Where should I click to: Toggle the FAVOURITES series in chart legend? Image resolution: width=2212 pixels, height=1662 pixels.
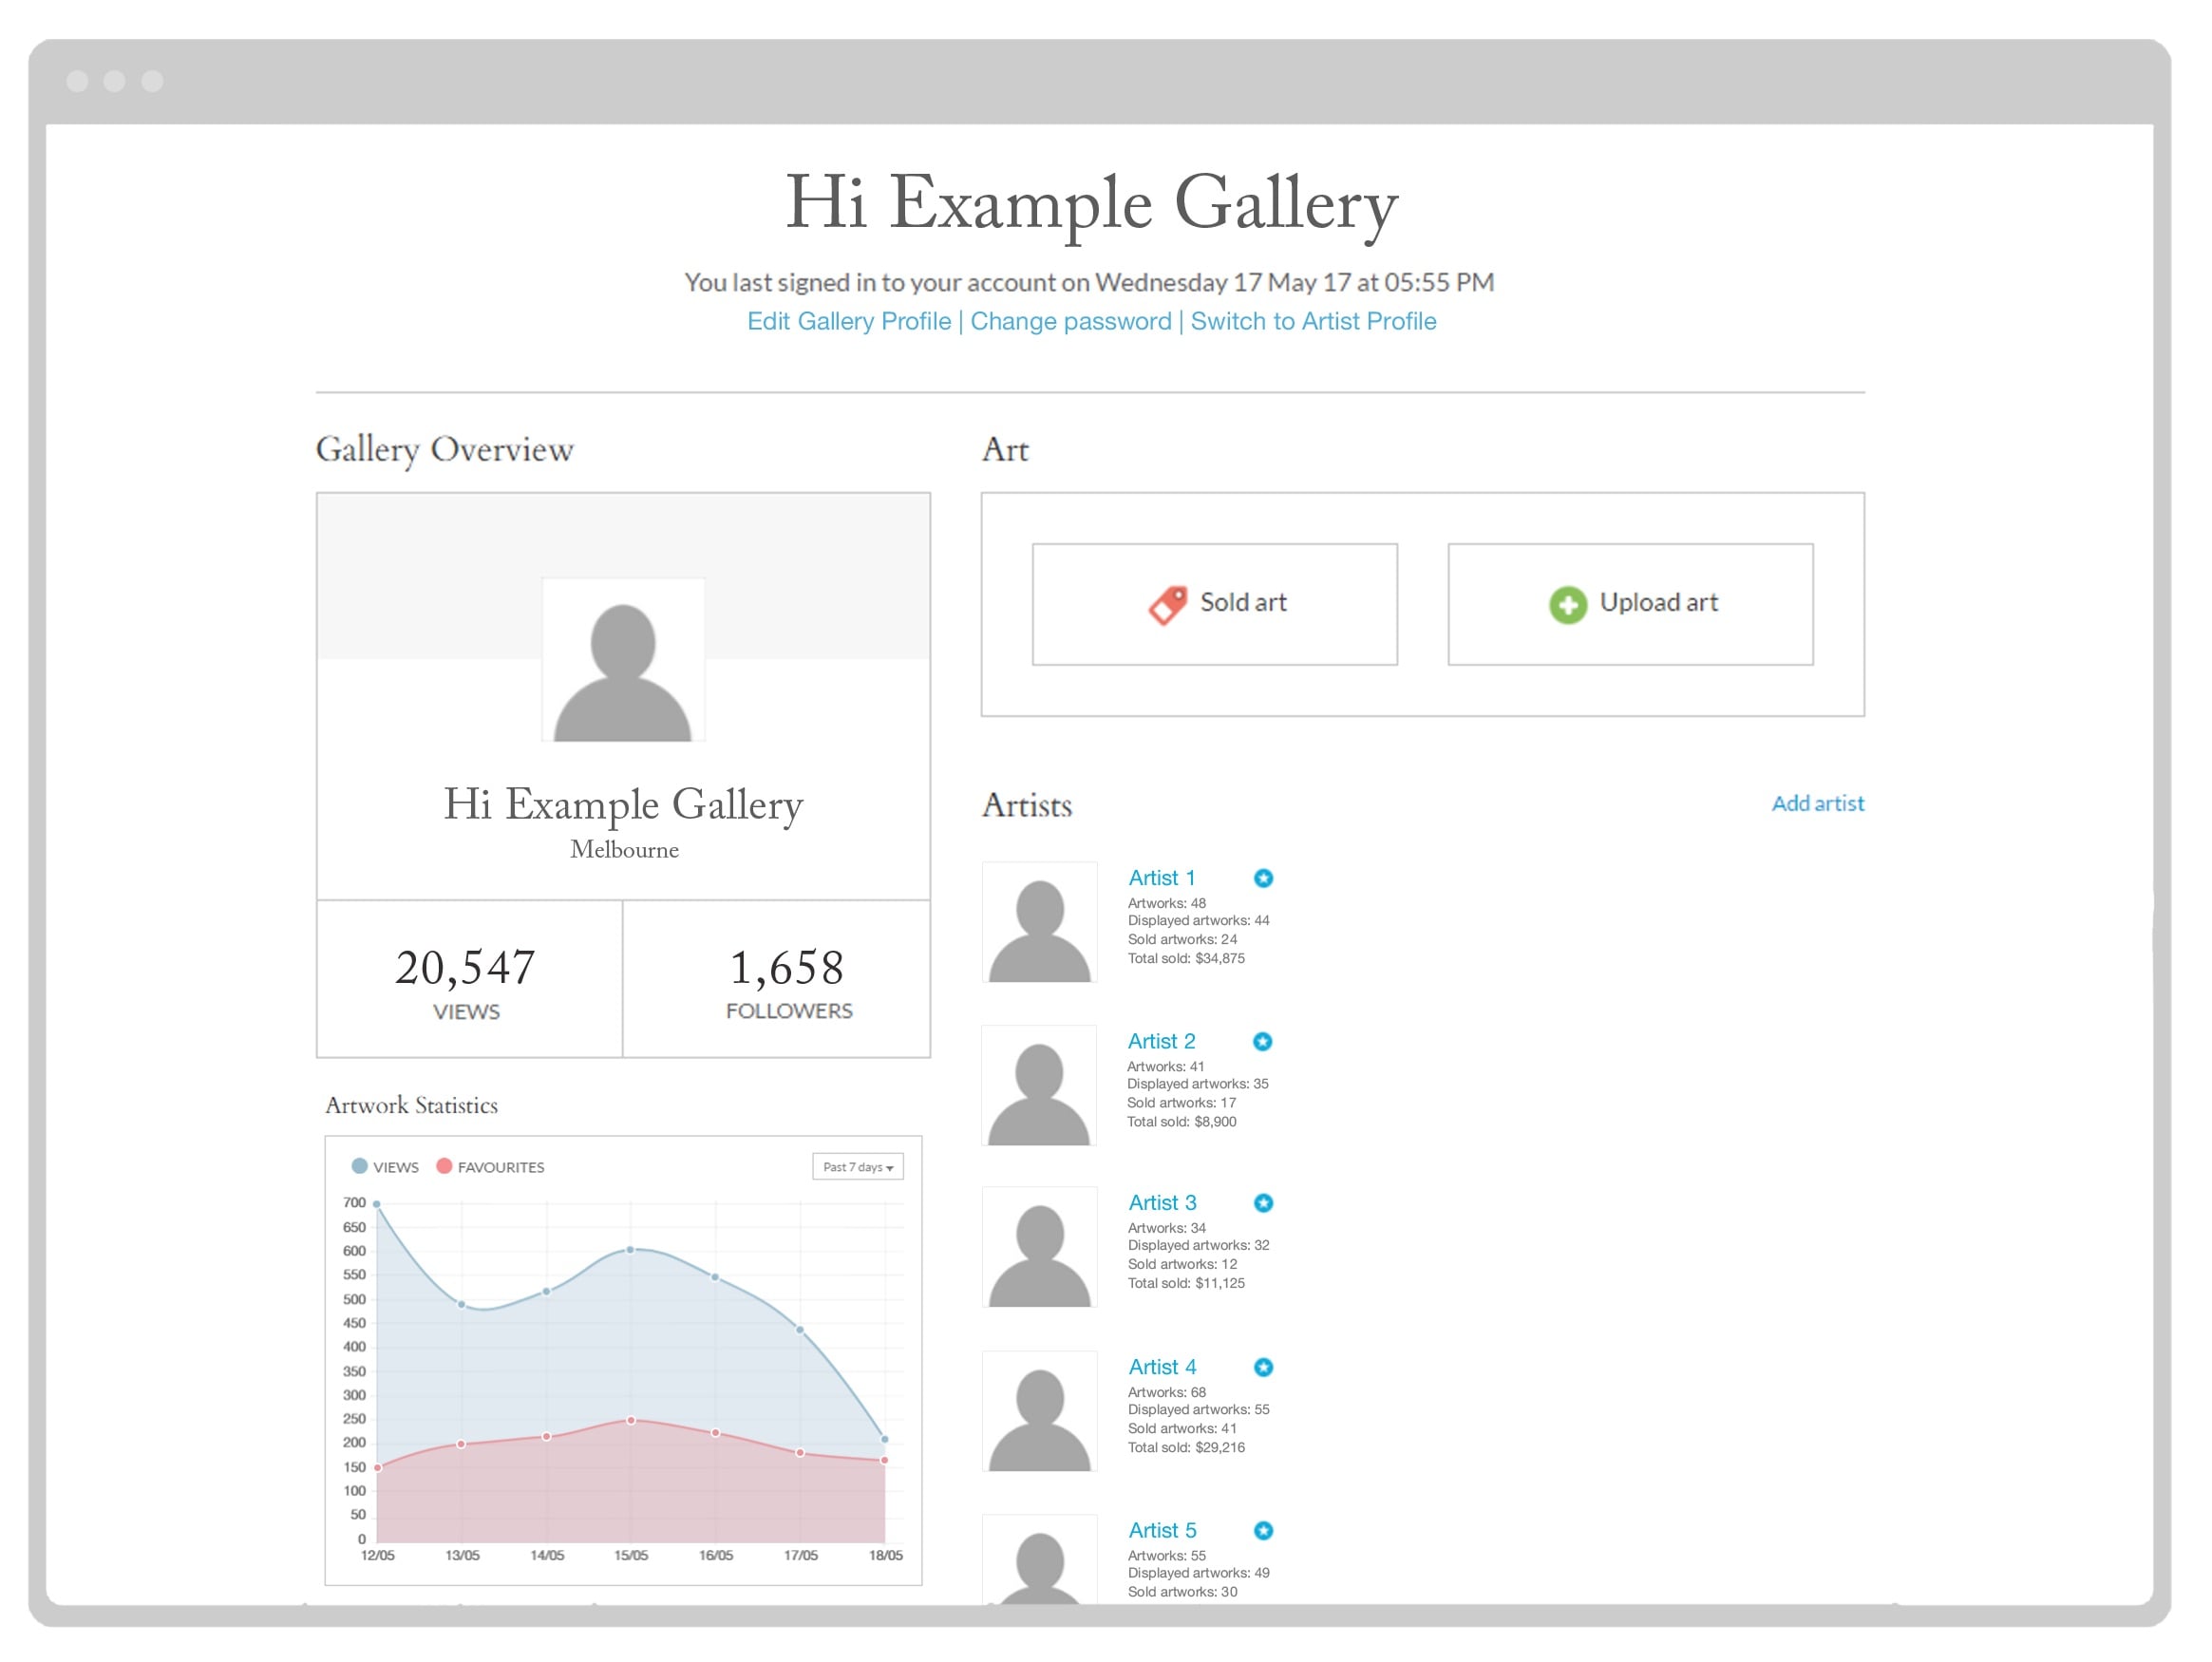pyautogui.click(x=491, y=1167)
